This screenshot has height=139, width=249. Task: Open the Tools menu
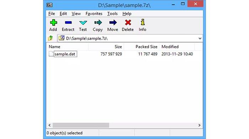point(112,13)
